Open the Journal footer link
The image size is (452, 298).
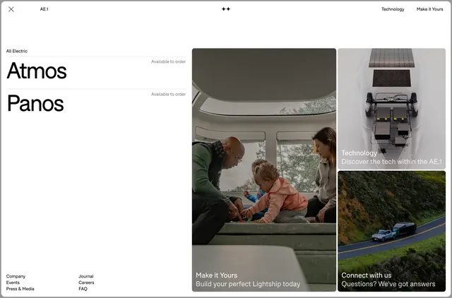[86, 276]
